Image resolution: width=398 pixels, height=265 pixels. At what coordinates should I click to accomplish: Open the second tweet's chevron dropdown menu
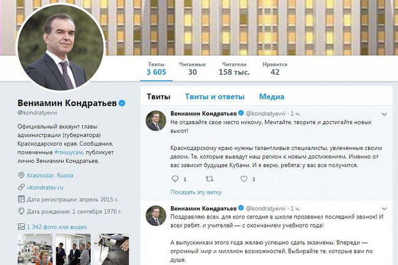pyautogui.click(x=384, y=209)
